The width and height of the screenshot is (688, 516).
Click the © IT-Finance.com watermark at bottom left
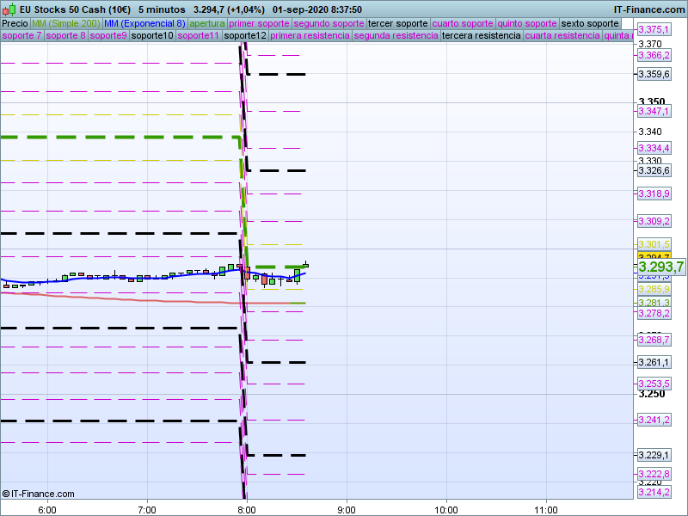click(x=39, y=494)
